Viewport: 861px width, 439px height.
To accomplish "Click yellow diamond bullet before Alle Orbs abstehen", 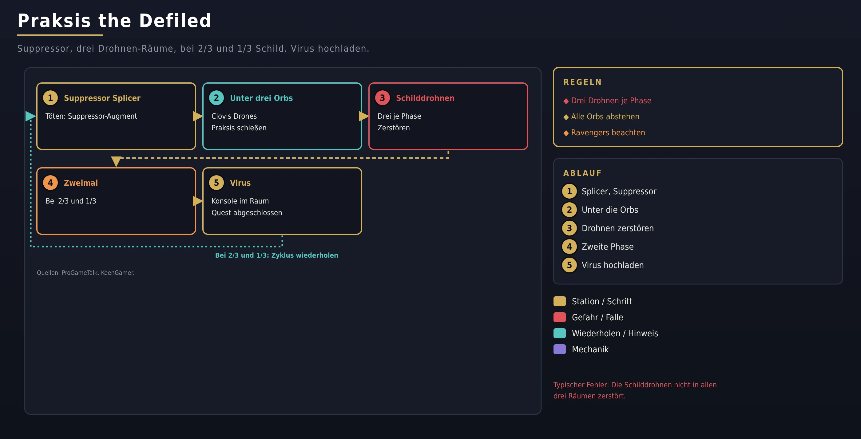I will pos(566,117).
